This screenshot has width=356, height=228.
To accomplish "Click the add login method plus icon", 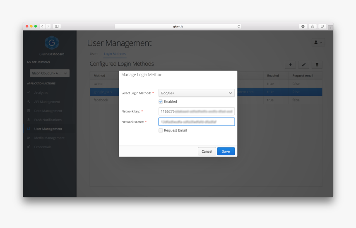I will tap(290, 65).
